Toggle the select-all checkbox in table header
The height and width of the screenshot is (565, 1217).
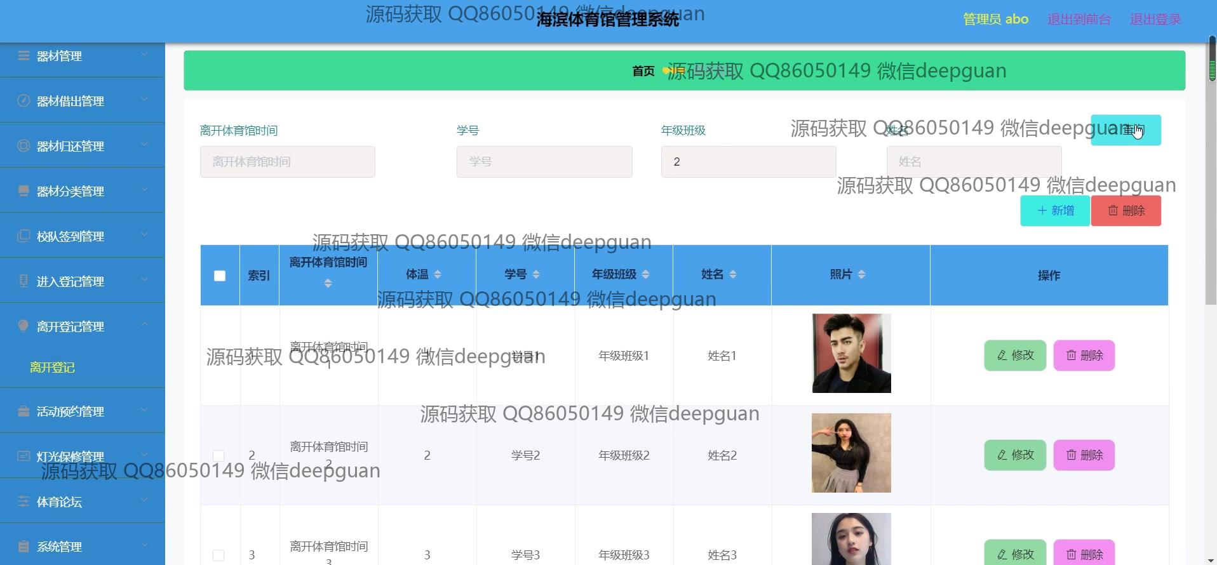coord(220,276)
